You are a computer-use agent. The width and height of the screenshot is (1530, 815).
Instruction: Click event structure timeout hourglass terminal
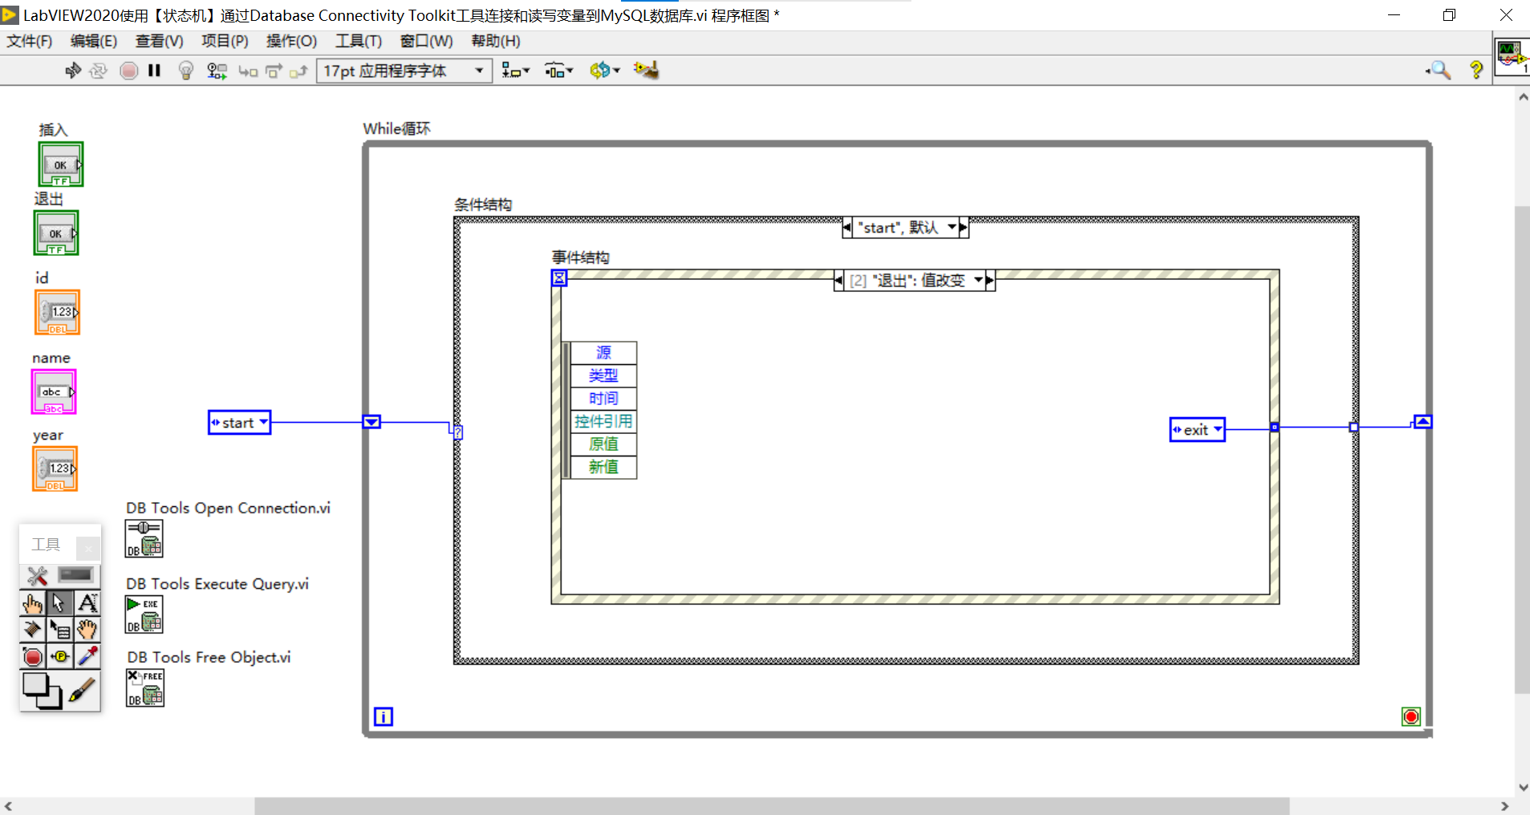click(x=559, y=278)
